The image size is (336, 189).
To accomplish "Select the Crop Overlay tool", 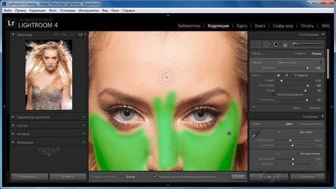I will [256, 44].
